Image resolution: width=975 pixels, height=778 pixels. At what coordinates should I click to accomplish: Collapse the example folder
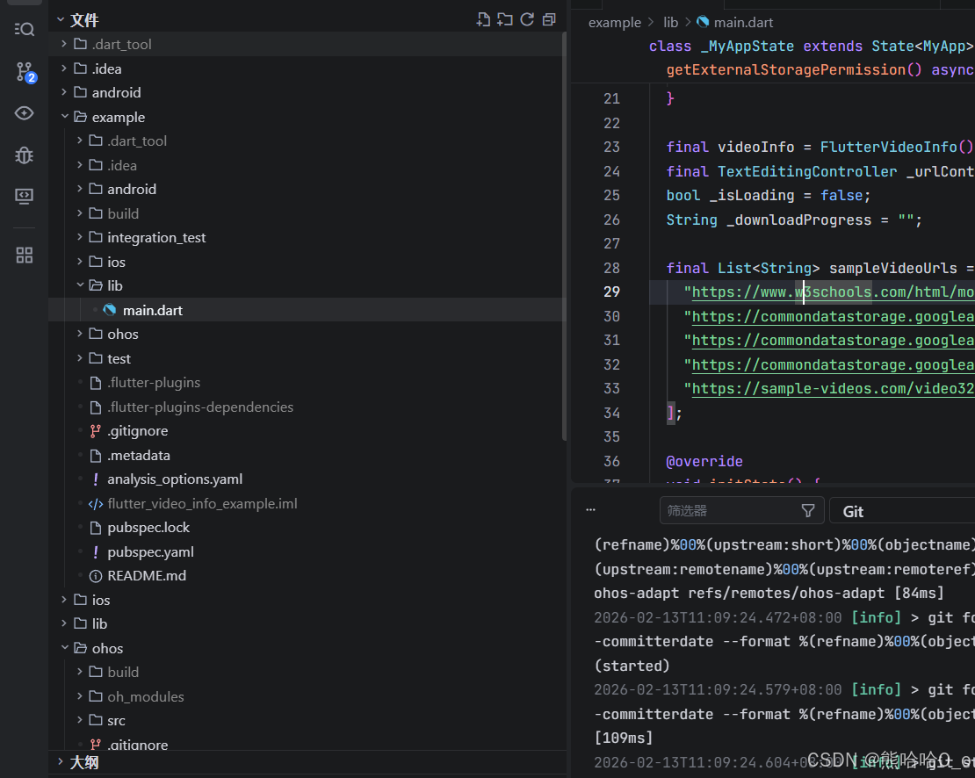pyautogui.click(x=64, y=117)
